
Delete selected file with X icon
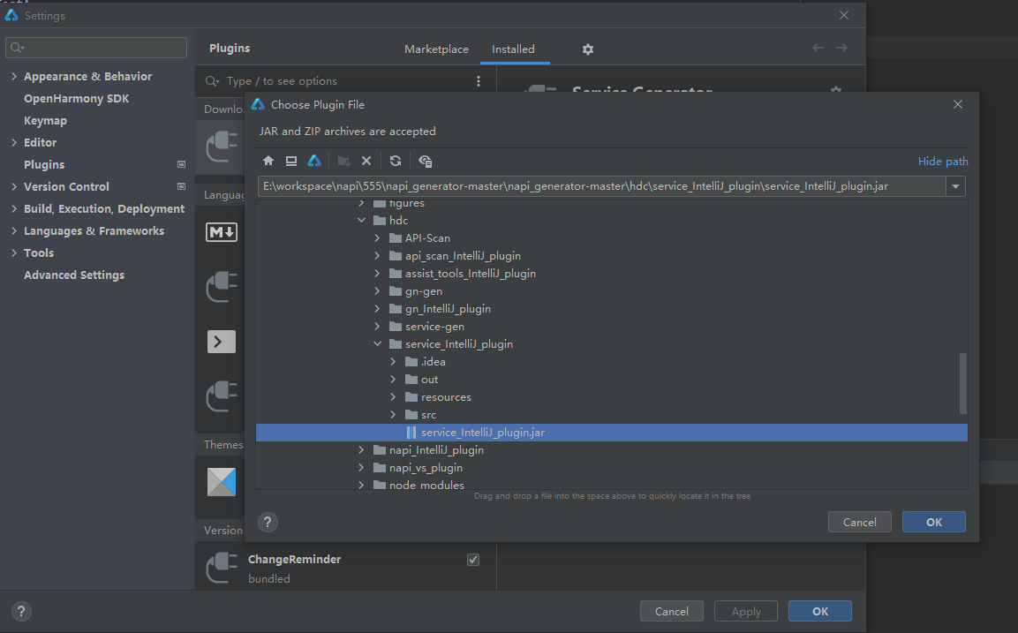tap(366, 161)
